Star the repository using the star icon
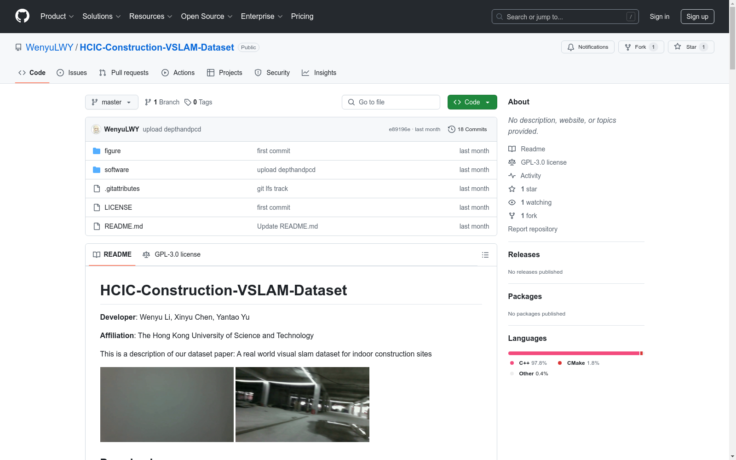The width and height of the screenshot is (736, 460). [x=678, y=46]
